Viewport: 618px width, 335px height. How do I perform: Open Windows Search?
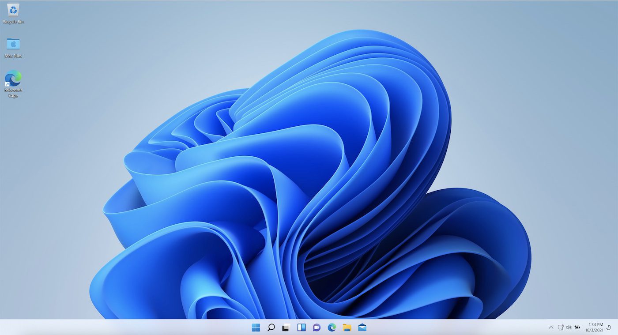(x=271, y=327)
